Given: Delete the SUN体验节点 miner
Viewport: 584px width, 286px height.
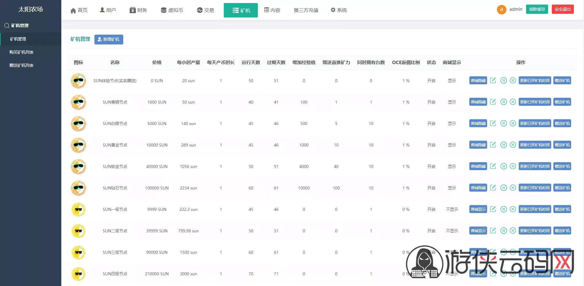Looking at the screenshot, I should (513, 80).
